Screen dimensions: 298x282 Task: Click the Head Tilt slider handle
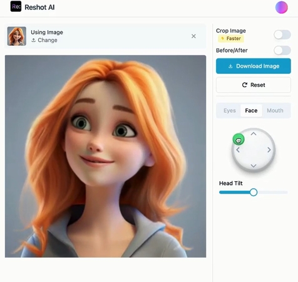[254, 192]
